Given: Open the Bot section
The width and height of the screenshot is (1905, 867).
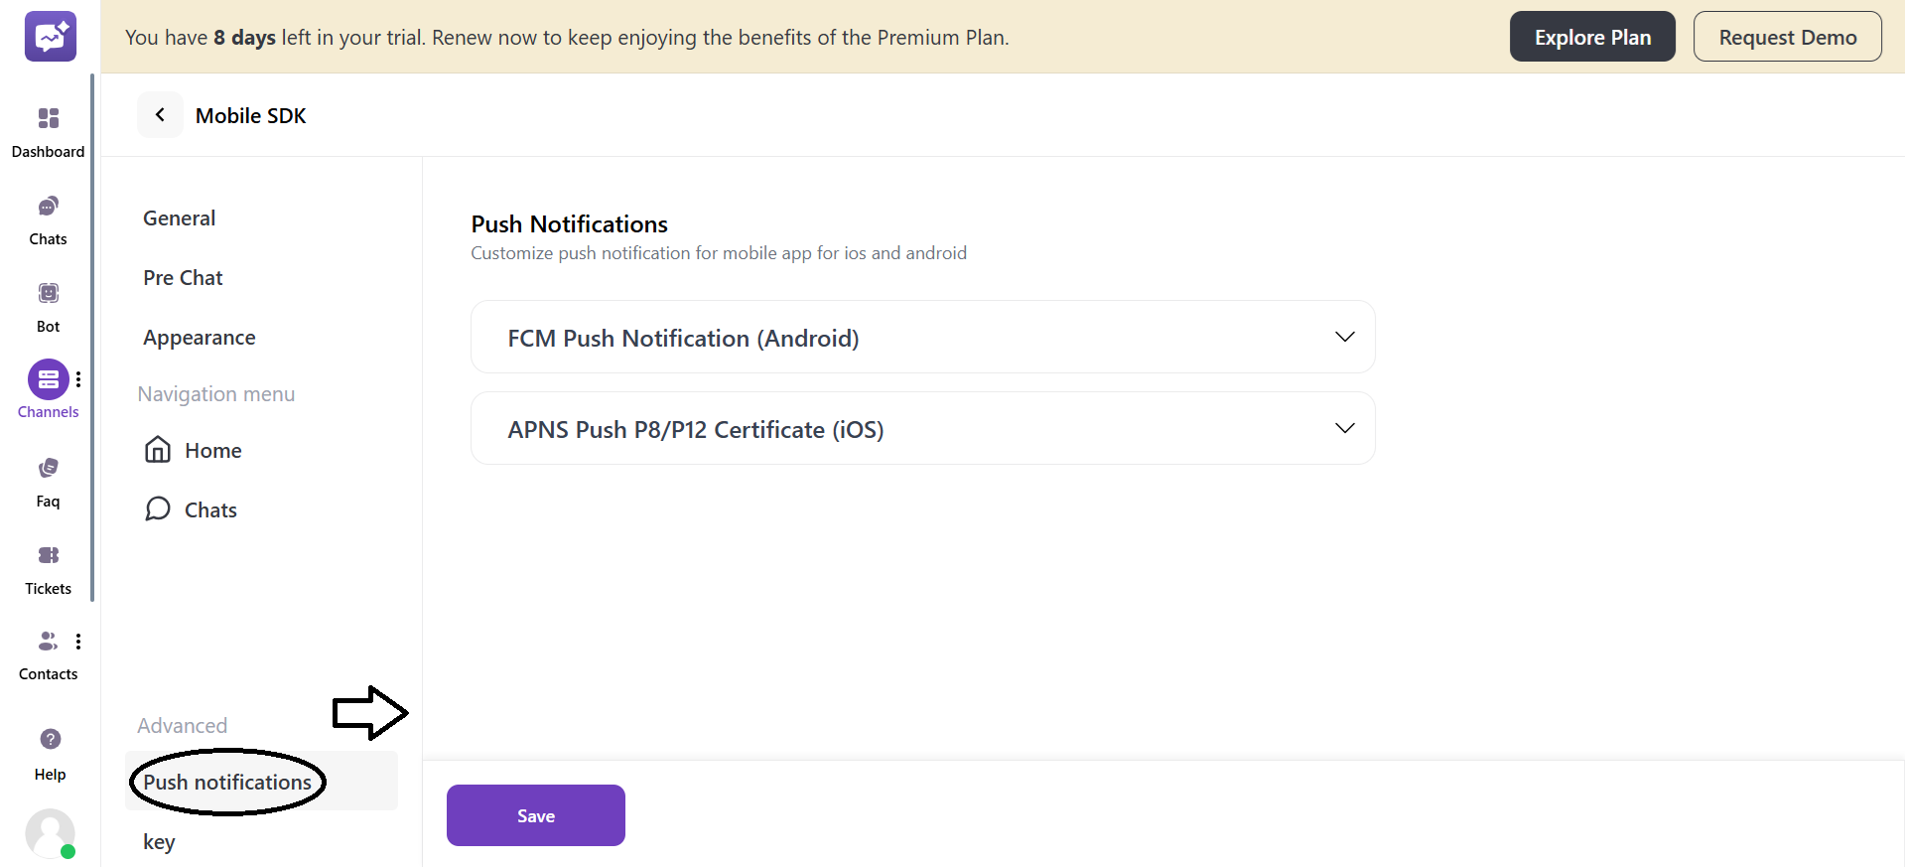Looking at the screenshot, I should click(48, 304).
